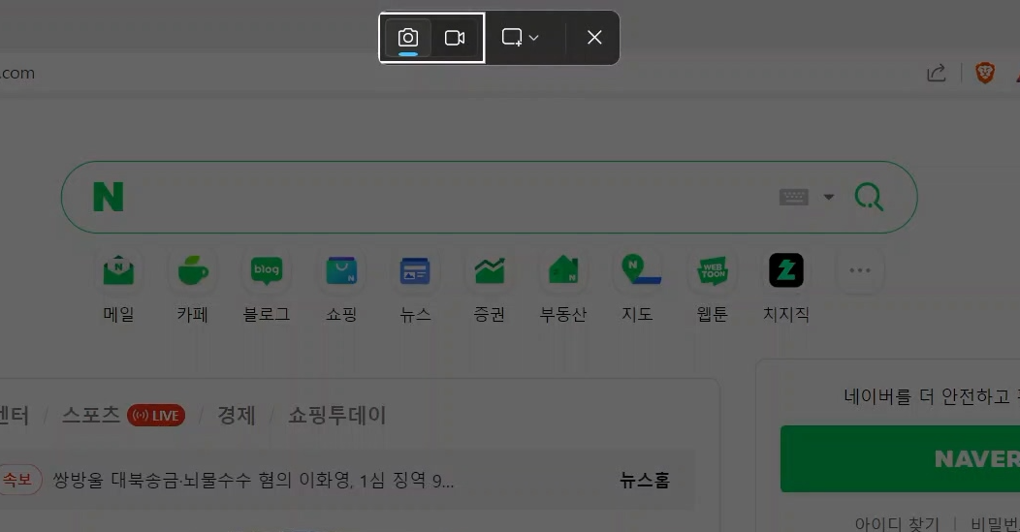Click 아이디 찾기 link
Viewport: 1020px width, 532px height.
coord(897,523)
